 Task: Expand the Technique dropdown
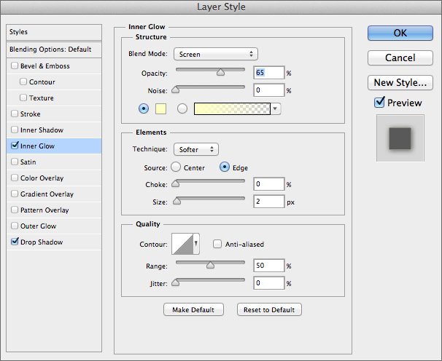pos(195,149)
